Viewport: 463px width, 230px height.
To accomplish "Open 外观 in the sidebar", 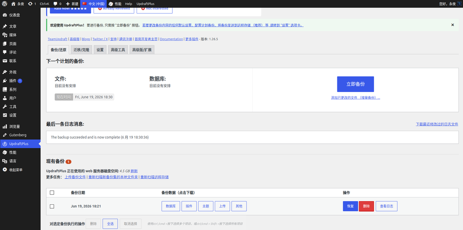I will tap(20, 72).
